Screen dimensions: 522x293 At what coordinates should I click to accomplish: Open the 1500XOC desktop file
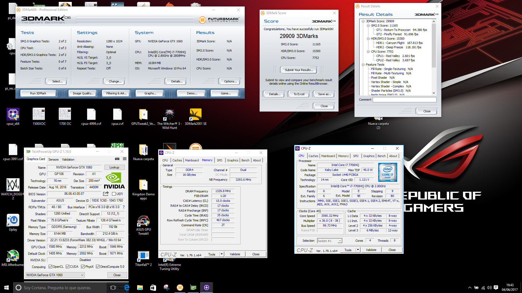39,117
